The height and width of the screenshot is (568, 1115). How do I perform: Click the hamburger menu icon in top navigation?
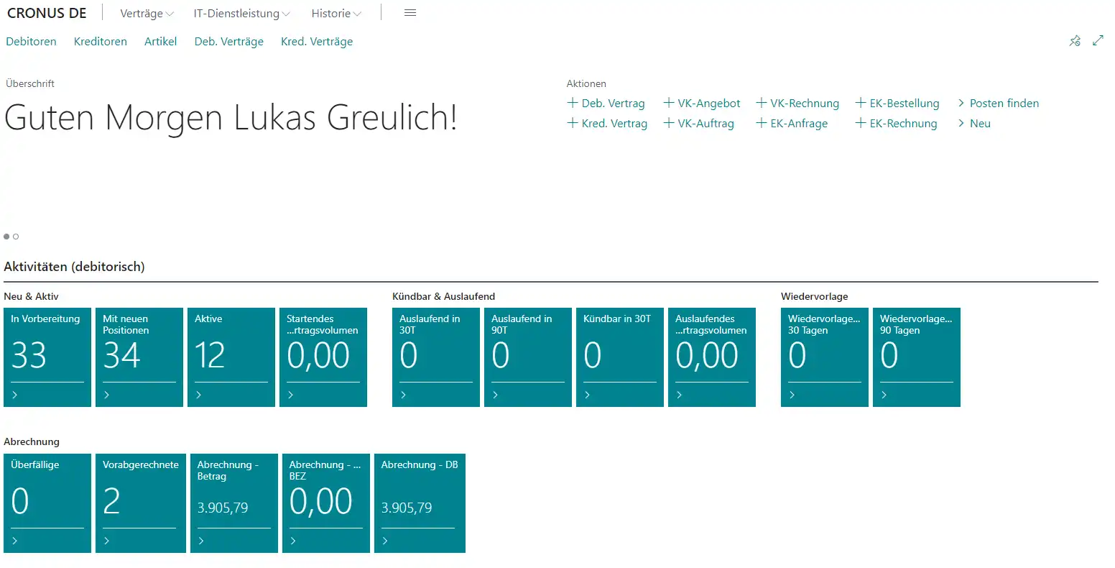410,13
